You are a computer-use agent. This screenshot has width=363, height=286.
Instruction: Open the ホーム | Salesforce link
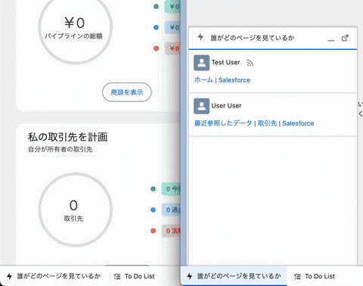[222, 80]
